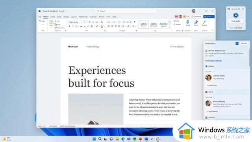Click the Copy icon in Clipboard group
This screenshot has width=252, height=142.
56,24
